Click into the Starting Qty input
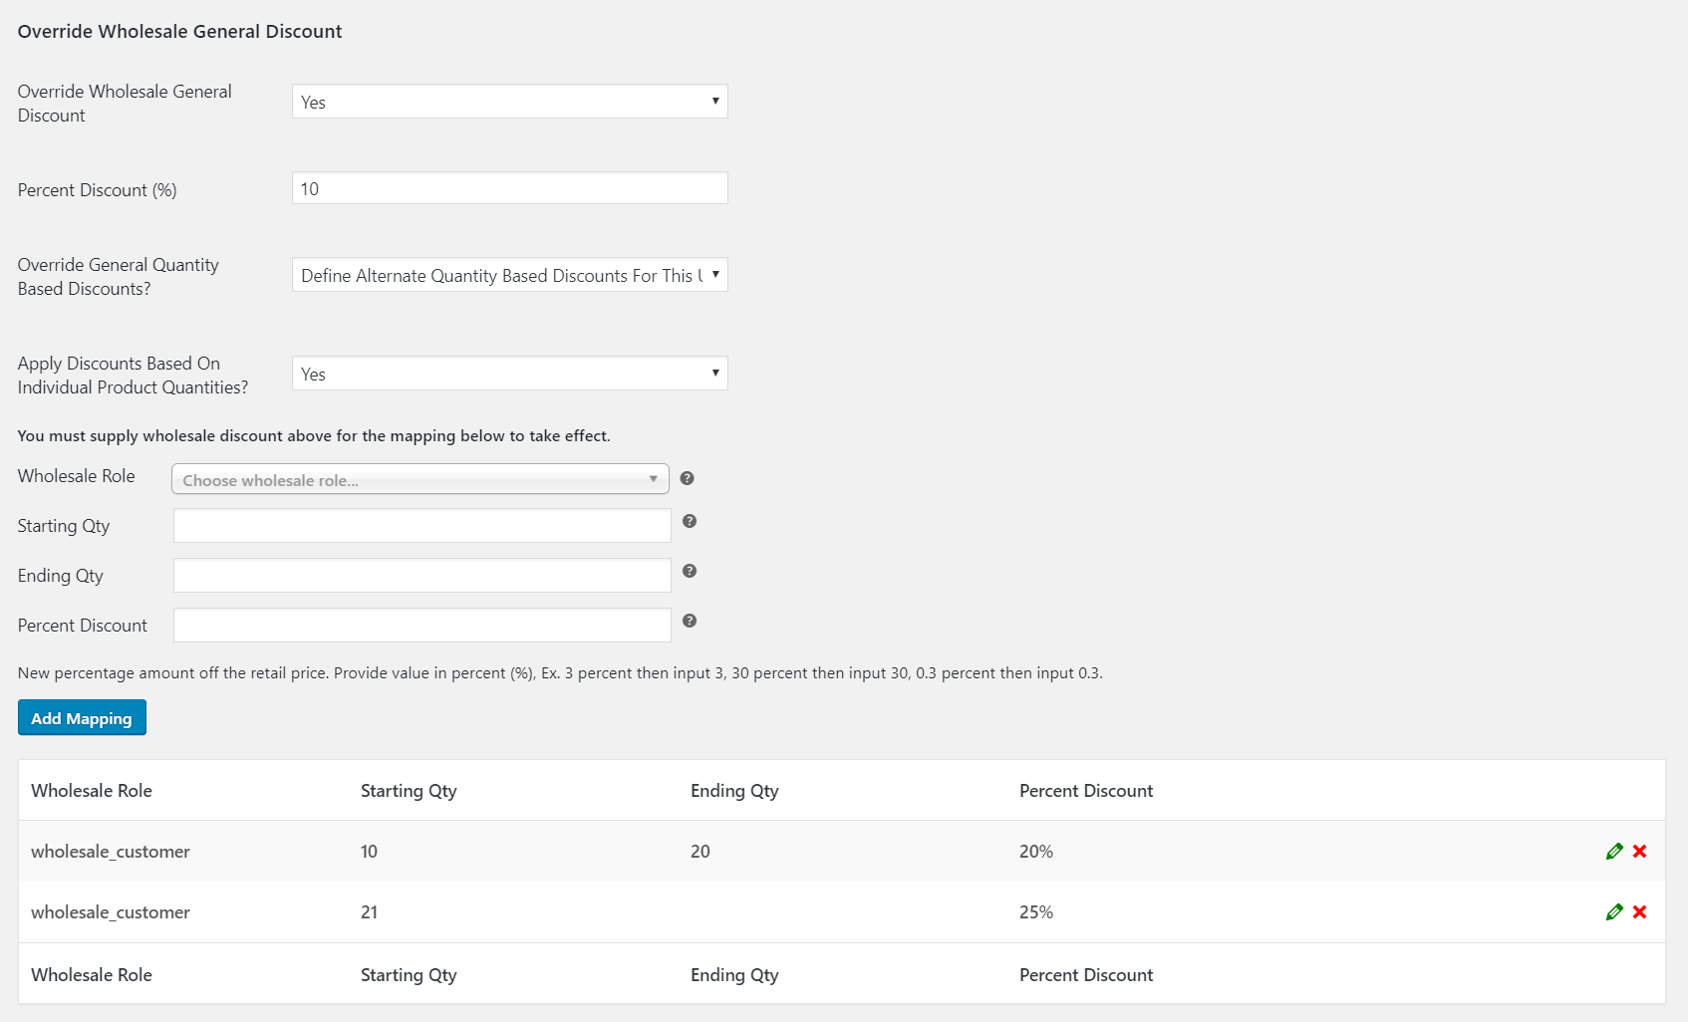 tap(422, 526)
